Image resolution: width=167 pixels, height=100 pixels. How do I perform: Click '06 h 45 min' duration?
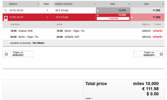pyautogui.click(x=62, y=10)
